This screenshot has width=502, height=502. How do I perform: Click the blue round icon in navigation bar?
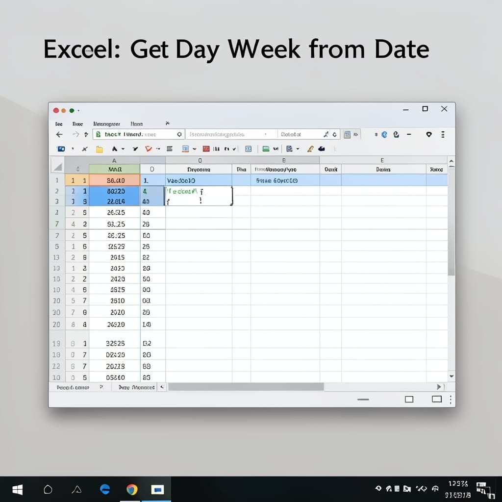tap(384, 134)
